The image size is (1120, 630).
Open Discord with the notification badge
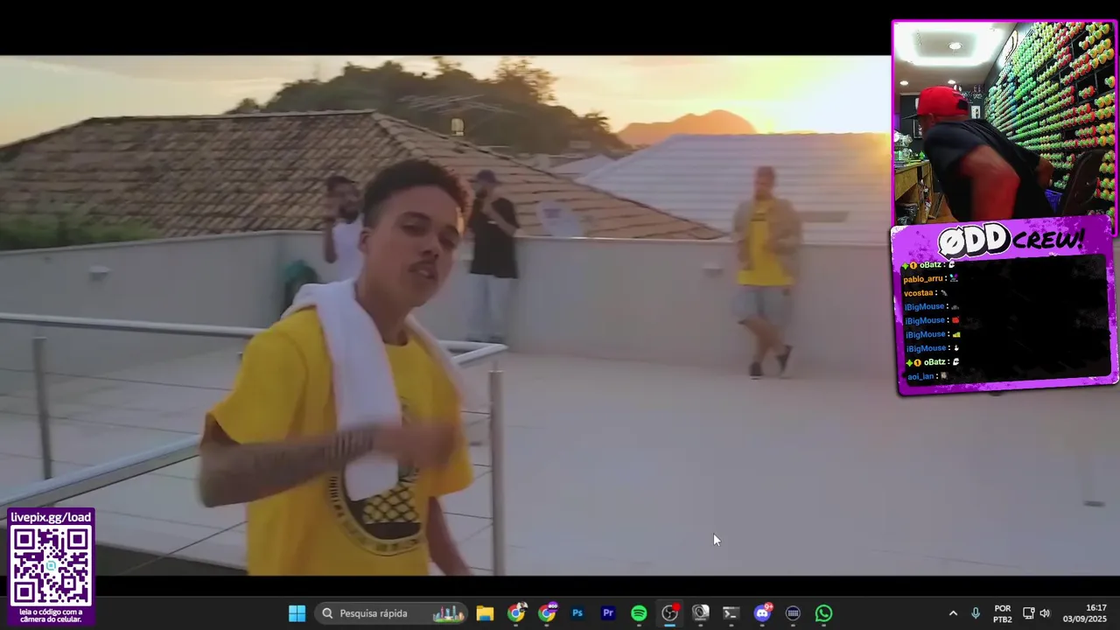[762, 613]
